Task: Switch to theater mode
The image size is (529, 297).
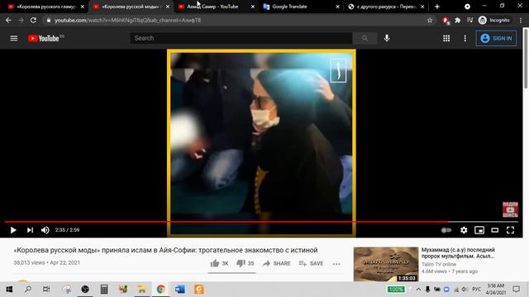Action: point(494,230)
